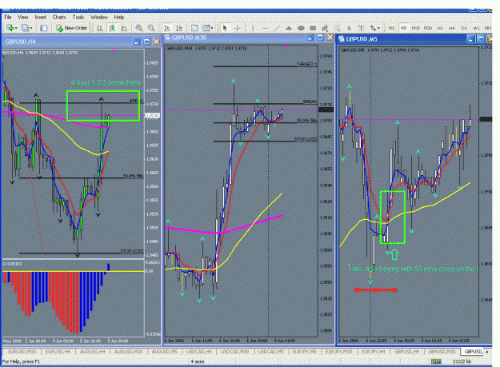Open the Templates dropdown icon
The height and width of the screenshot is (367, 500).
207,28
